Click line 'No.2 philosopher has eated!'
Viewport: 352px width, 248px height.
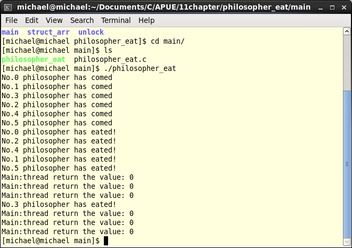59,141
